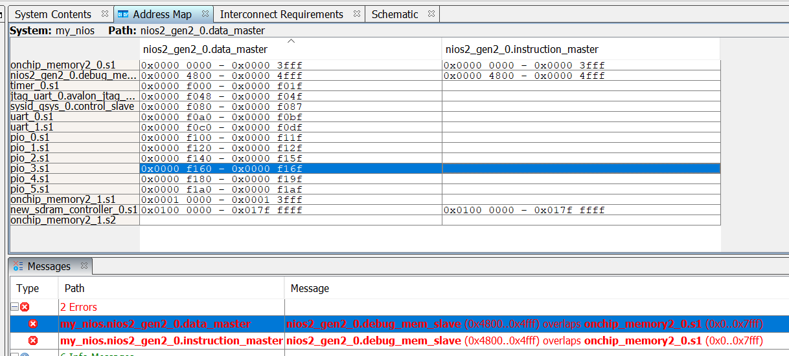Close the Address Map tab
This screenshot has height=356, width=789.
tap(205, 14)
